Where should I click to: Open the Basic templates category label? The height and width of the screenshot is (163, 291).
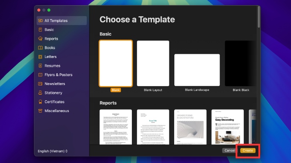49,29
